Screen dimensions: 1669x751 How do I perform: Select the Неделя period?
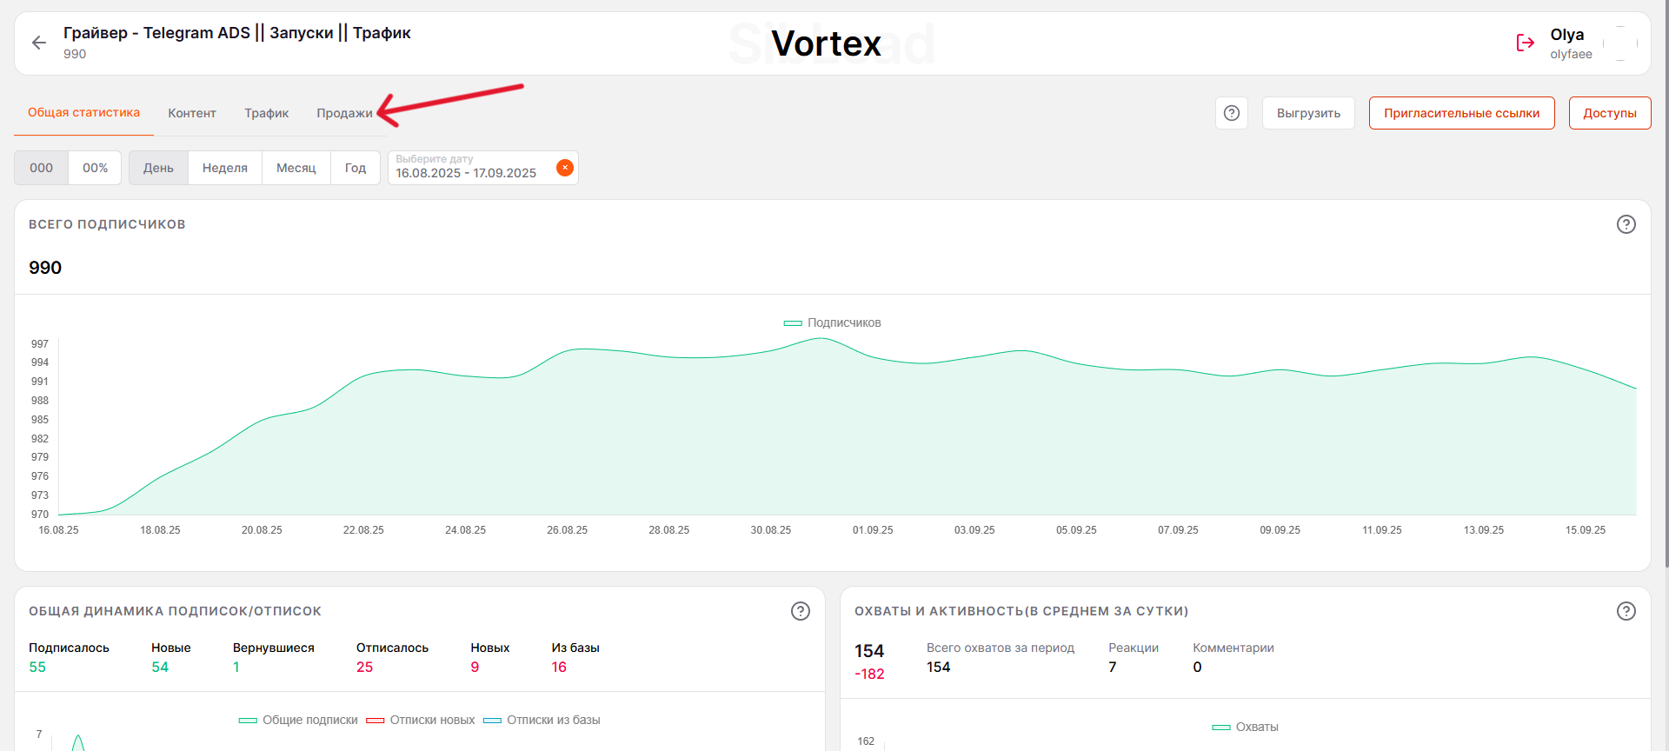point(224,168)
